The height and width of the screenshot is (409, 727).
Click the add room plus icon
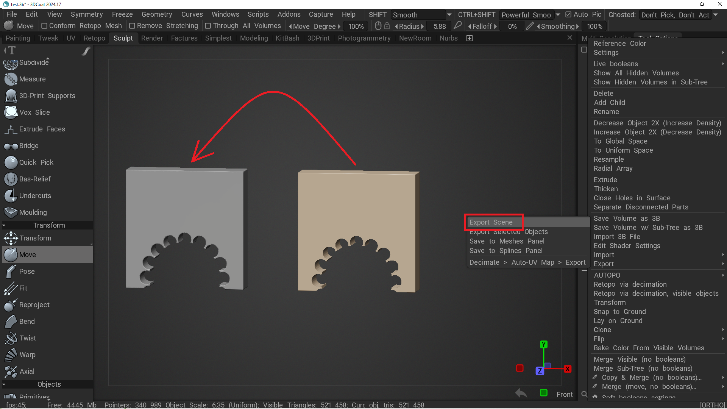(470, 38)
